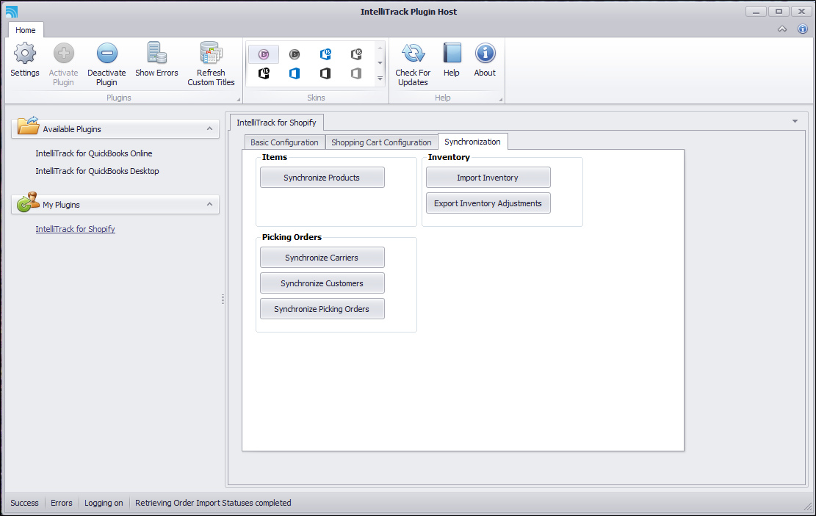Click Success in the status bar
Image resolution: width=816 pixels, height=516 pixels.
coord(24,503)
